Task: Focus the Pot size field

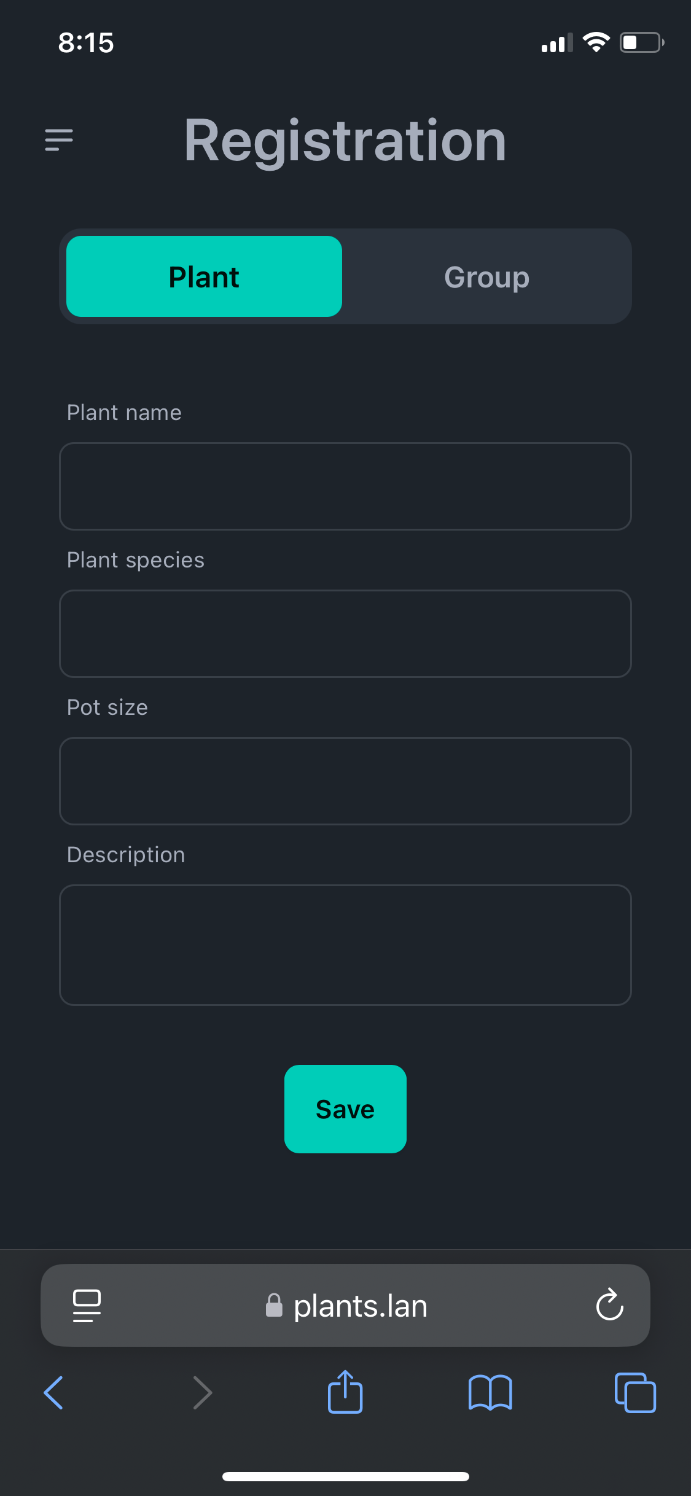Action: pos(345,781)
